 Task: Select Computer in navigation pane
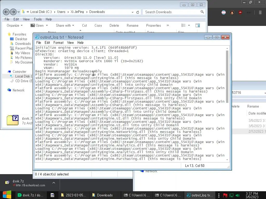pyautogui.click(x=19, y=72)
